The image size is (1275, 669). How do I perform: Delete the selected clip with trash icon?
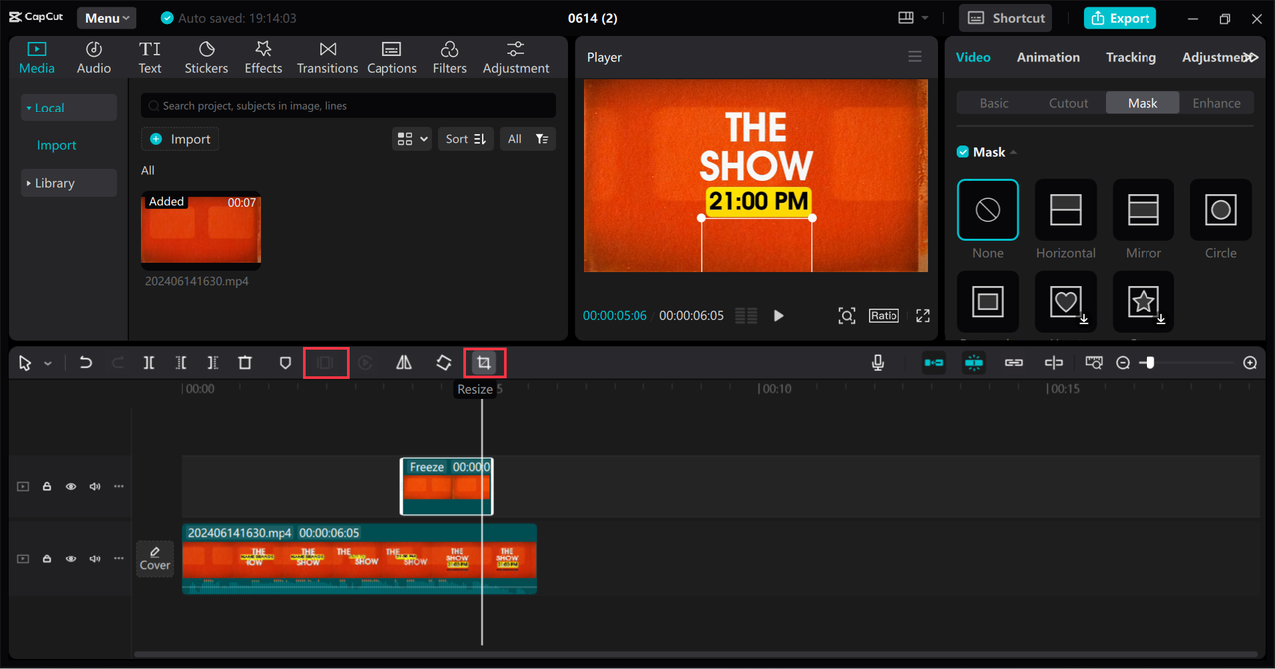[245, 363]
